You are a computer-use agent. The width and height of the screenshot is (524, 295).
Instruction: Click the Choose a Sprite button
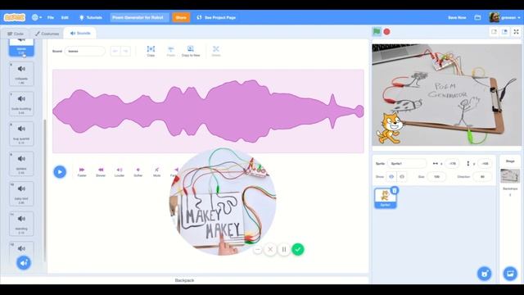coord(484,274)
